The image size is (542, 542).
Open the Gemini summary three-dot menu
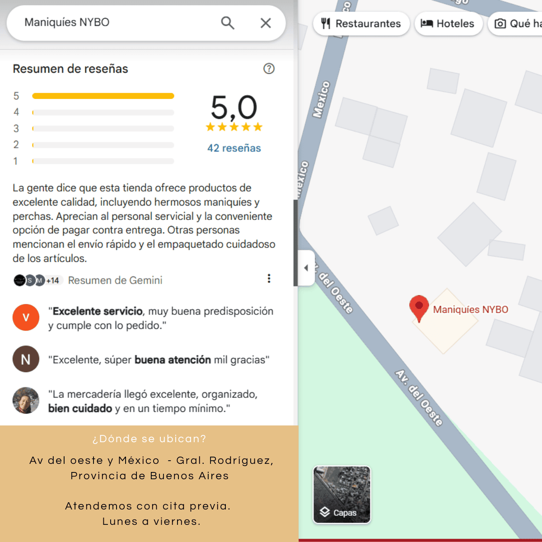pos(269,278)
